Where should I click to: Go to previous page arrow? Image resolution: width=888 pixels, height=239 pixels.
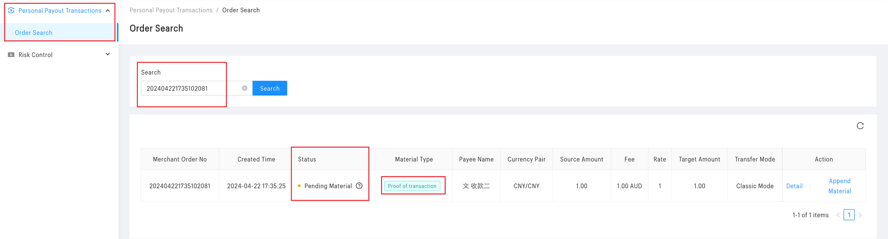(838, 215)
